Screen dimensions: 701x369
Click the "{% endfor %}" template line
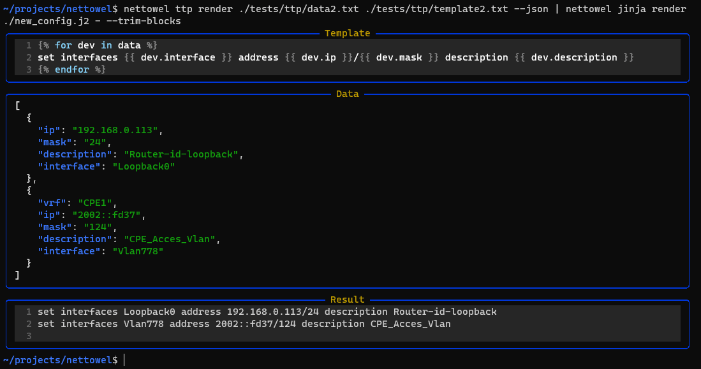(71, 69)
